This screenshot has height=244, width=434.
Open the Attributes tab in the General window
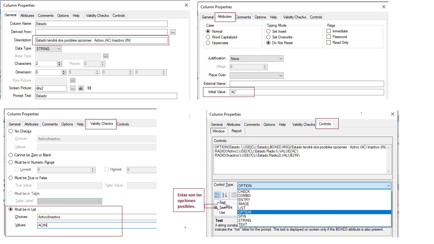(27, 16)
